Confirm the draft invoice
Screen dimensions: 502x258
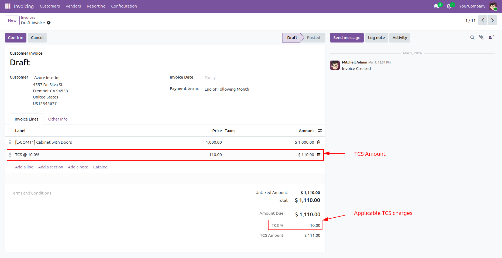pyautogui.click(x=16, y=38)
